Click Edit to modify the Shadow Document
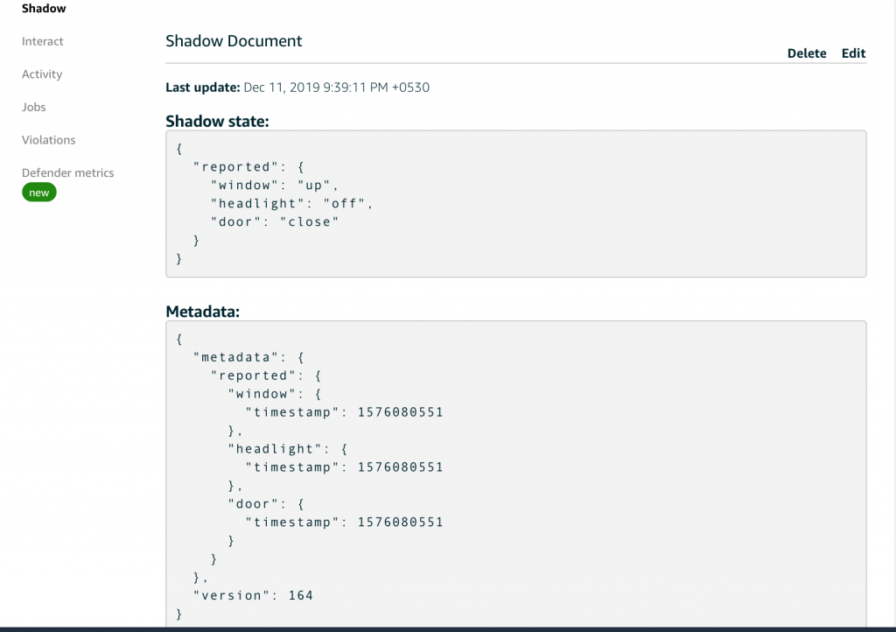 (x=853, y=53)
